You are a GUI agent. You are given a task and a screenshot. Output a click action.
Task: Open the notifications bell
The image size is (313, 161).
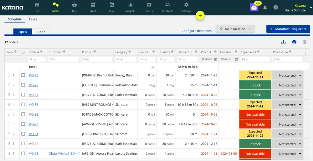click(265, 8)
